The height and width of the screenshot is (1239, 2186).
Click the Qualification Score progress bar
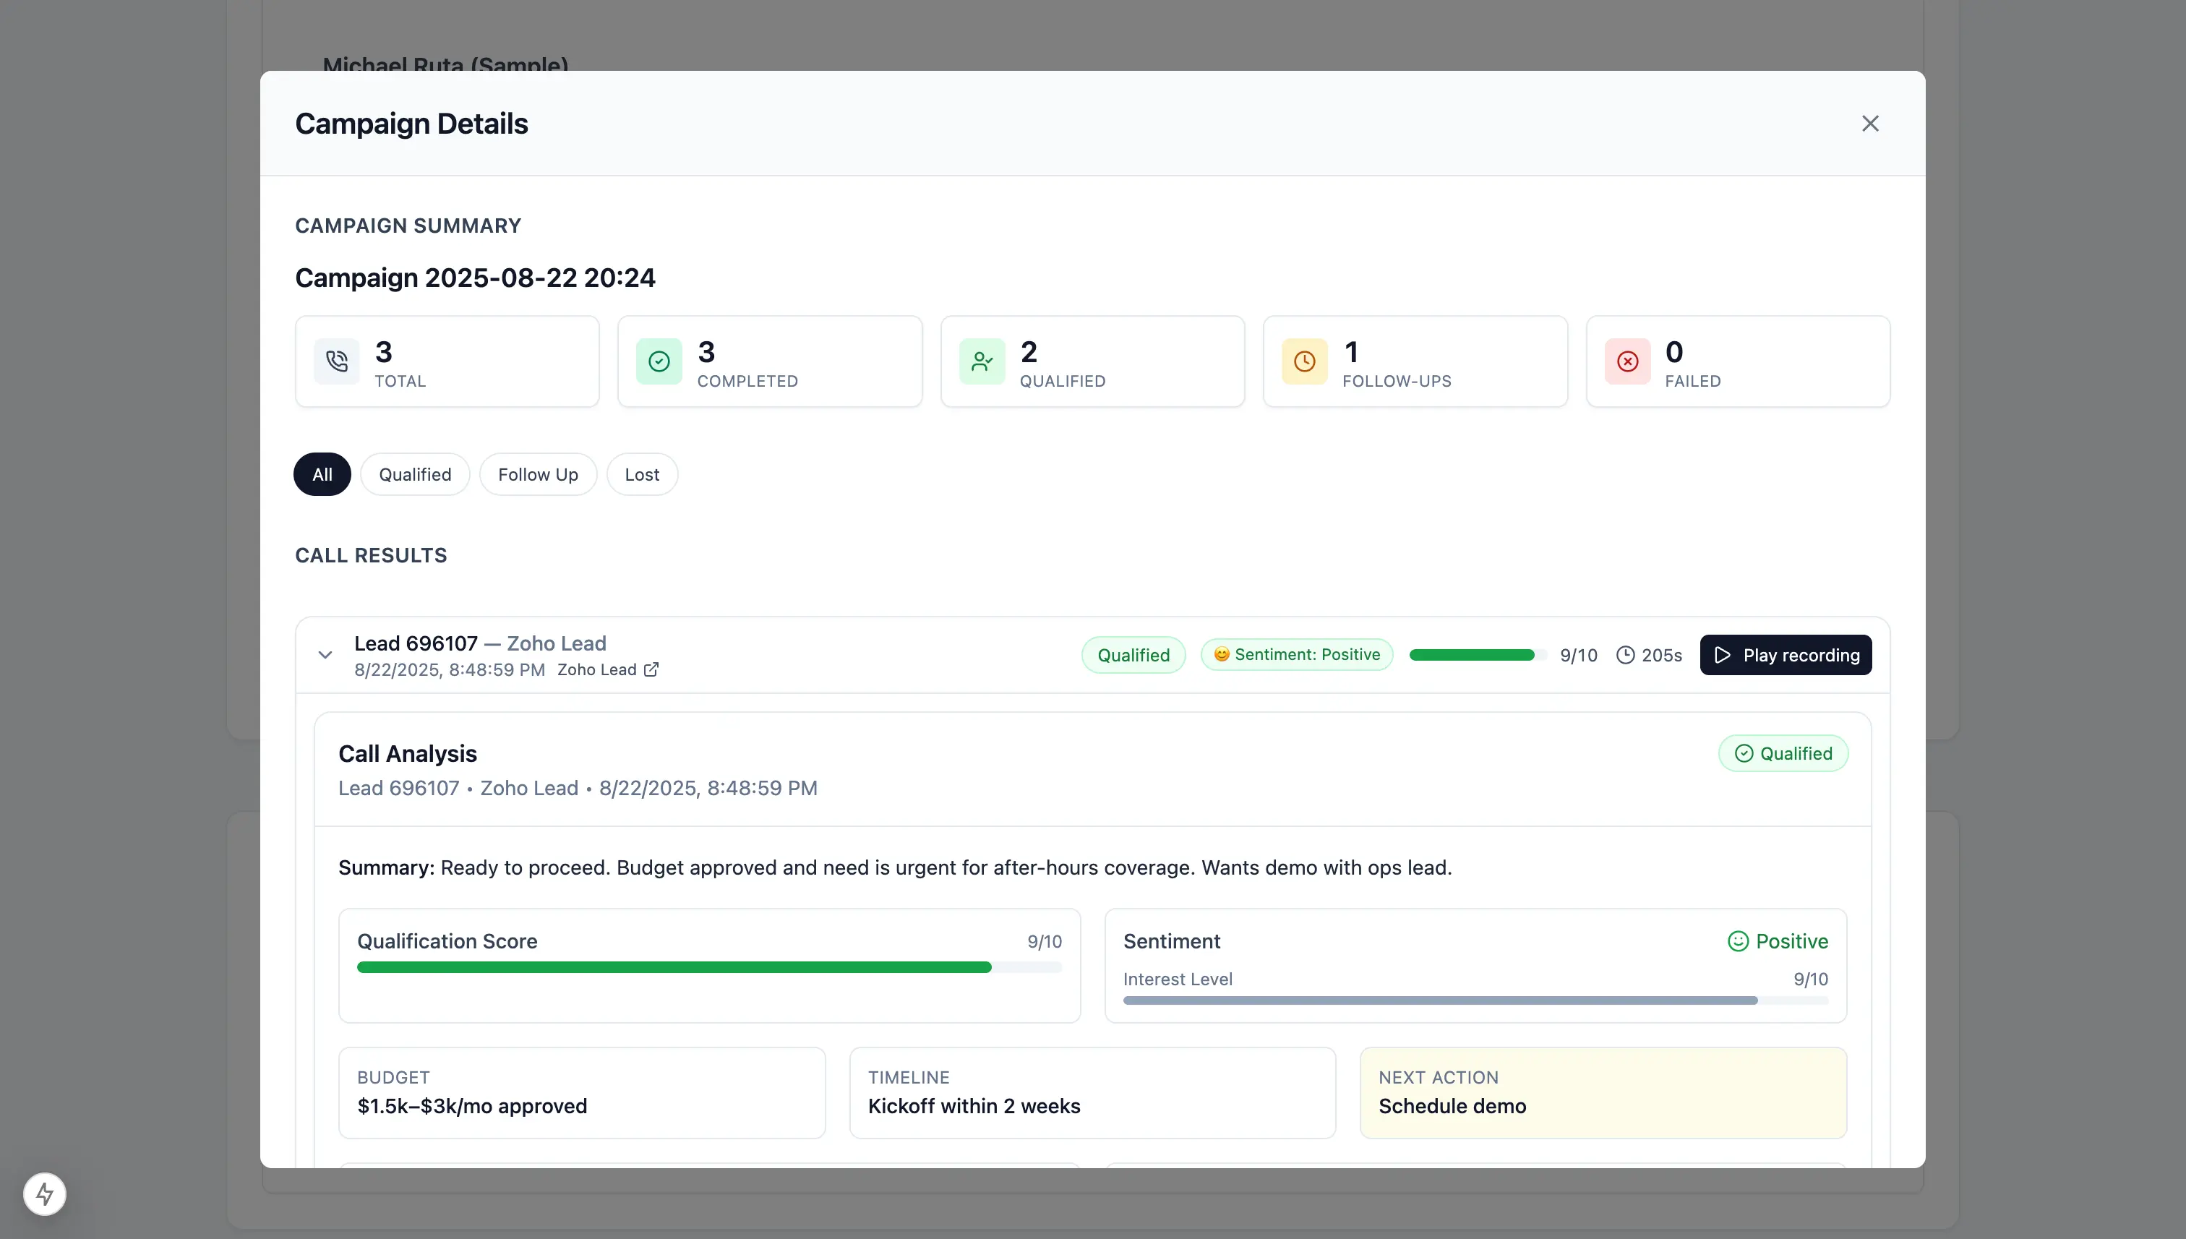pos(709,967)
